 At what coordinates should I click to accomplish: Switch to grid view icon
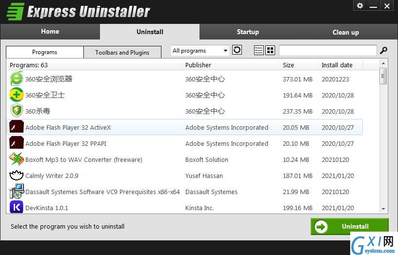[x=270, y=50]
